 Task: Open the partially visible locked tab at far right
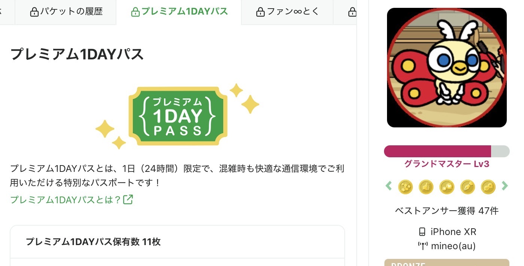click(345, 12)
